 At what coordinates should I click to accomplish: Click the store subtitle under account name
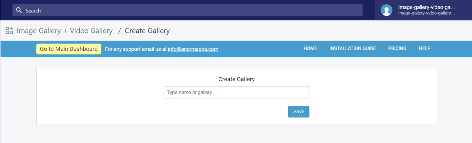pyautogui.click(x=426, y=13)
